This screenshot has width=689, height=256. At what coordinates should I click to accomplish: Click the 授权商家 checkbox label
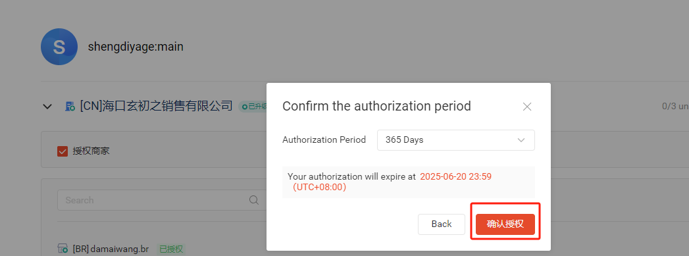coord(91,151)
